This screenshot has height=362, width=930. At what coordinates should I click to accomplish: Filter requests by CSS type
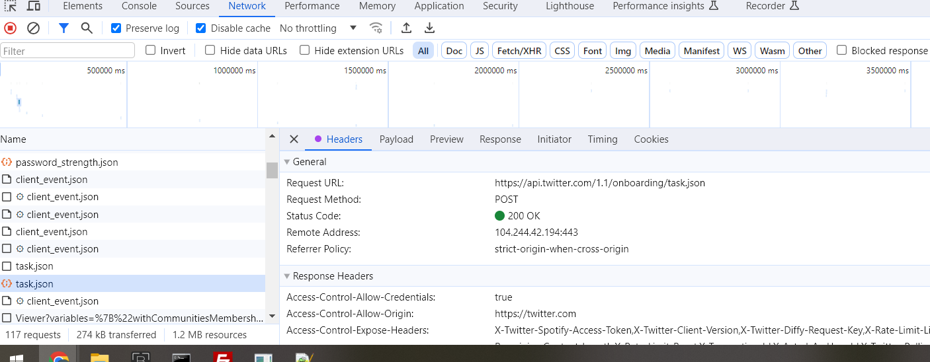pyautogui.click(x=562, y=51)
